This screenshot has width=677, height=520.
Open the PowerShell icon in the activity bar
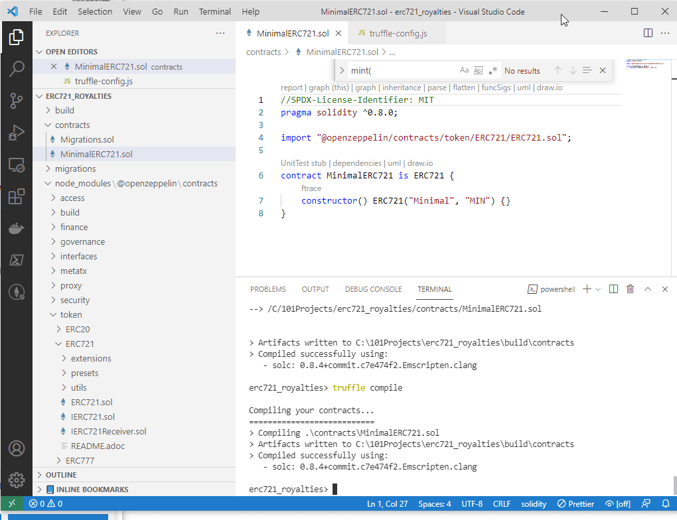point(17,260)
